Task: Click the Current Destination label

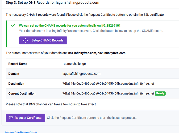Action: 22,94
